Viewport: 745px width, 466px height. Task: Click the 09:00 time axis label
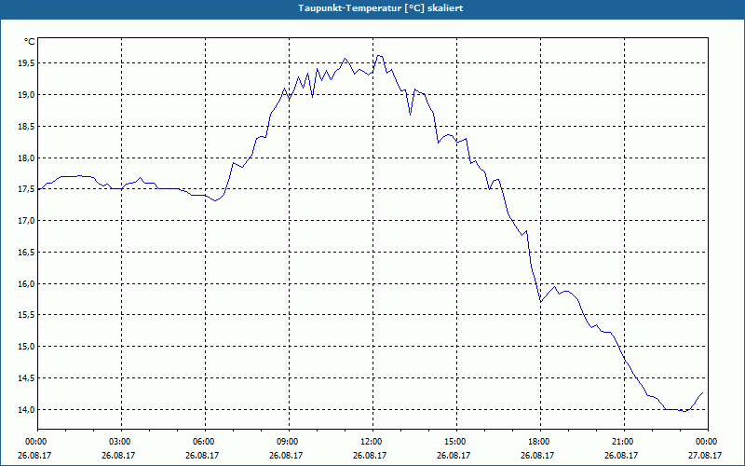(x=289, y=442)
